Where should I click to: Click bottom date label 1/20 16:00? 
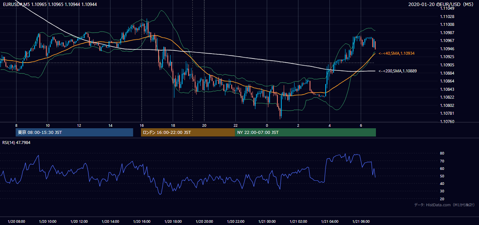[142, 222]
